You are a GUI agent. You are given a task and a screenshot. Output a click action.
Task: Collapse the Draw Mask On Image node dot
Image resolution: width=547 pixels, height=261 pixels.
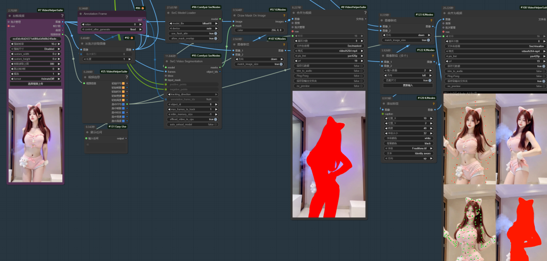click(235, 15)
